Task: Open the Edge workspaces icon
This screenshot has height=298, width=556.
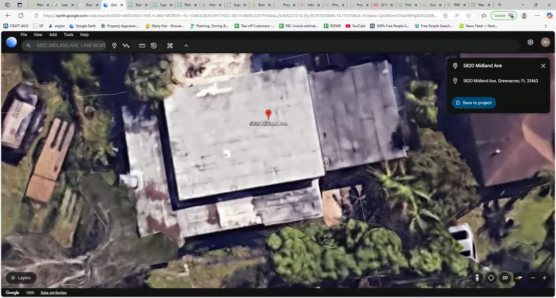Action: 8,5
